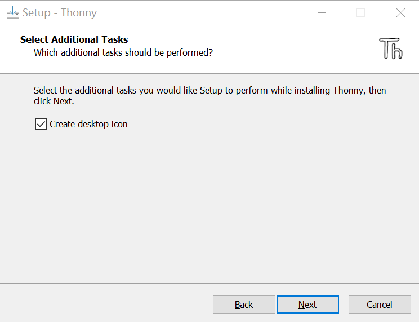Click the 'Setup - Thonny' title bar text
This screenshot has height=322, width=419.
(60, 13)
